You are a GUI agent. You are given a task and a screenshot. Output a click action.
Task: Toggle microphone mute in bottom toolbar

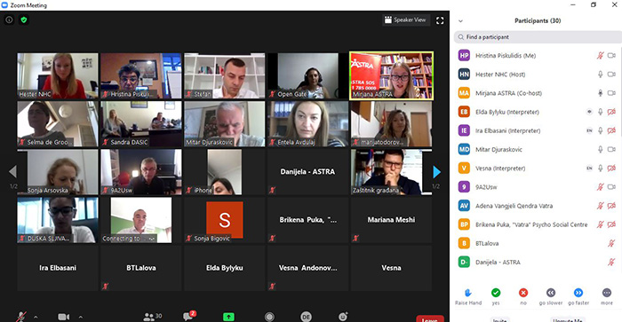point(21,317)
